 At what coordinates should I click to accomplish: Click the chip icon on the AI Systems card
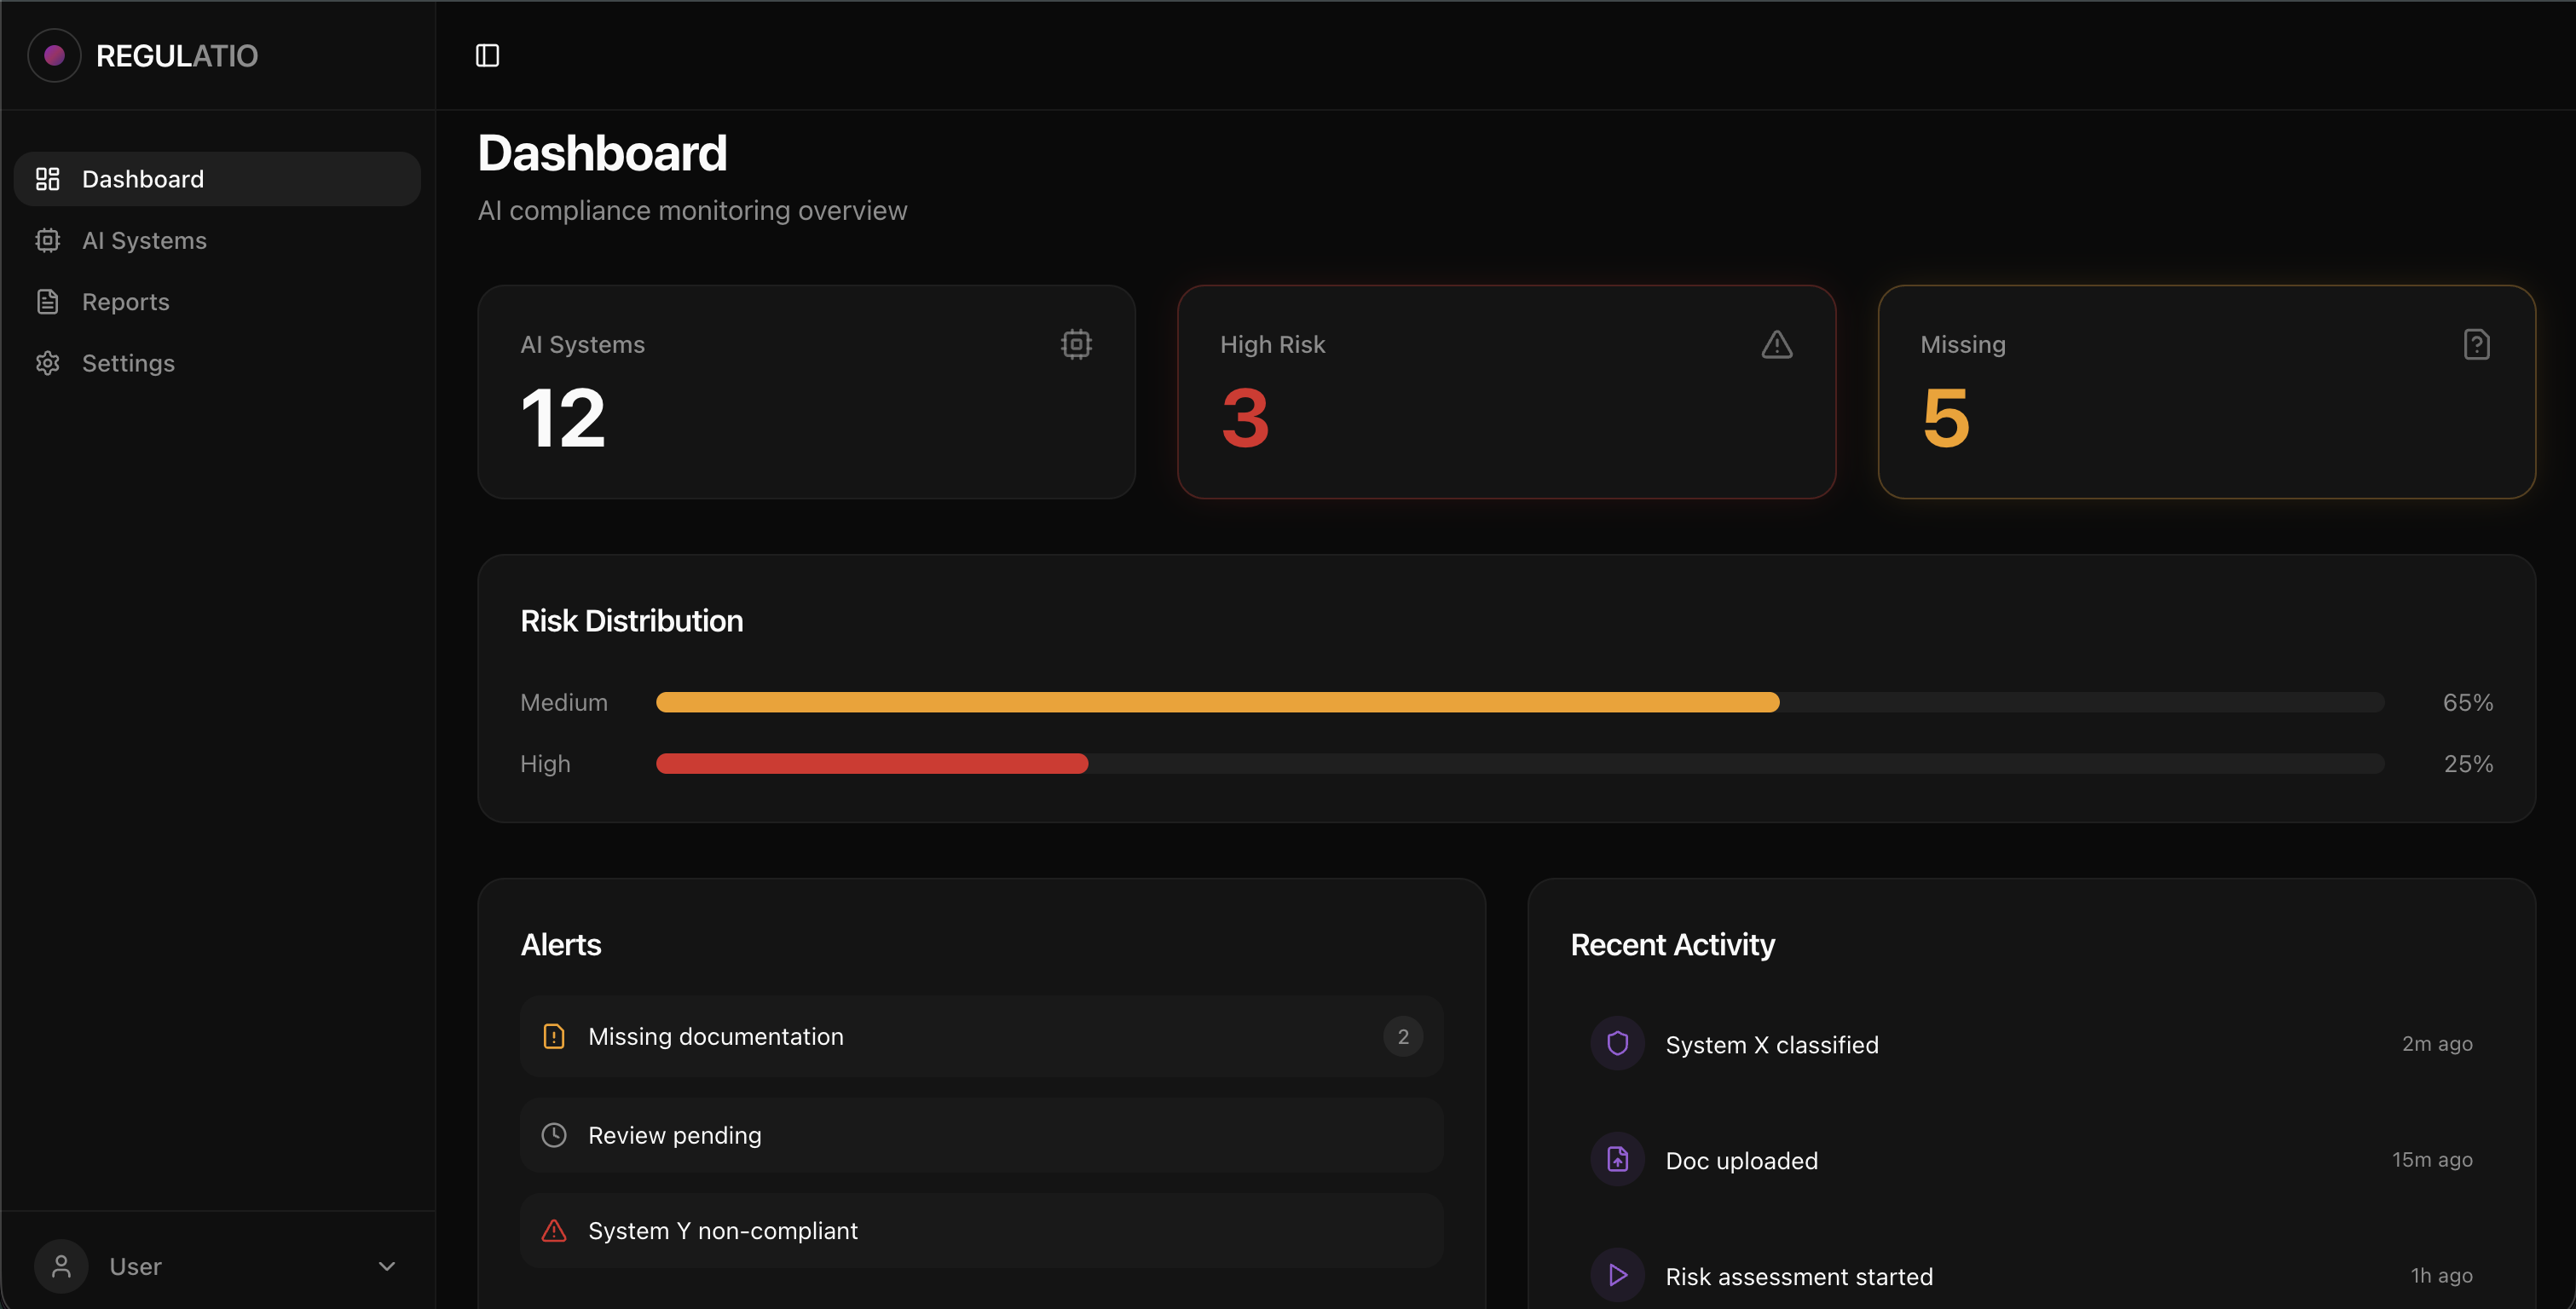(x=1075, y=344)
